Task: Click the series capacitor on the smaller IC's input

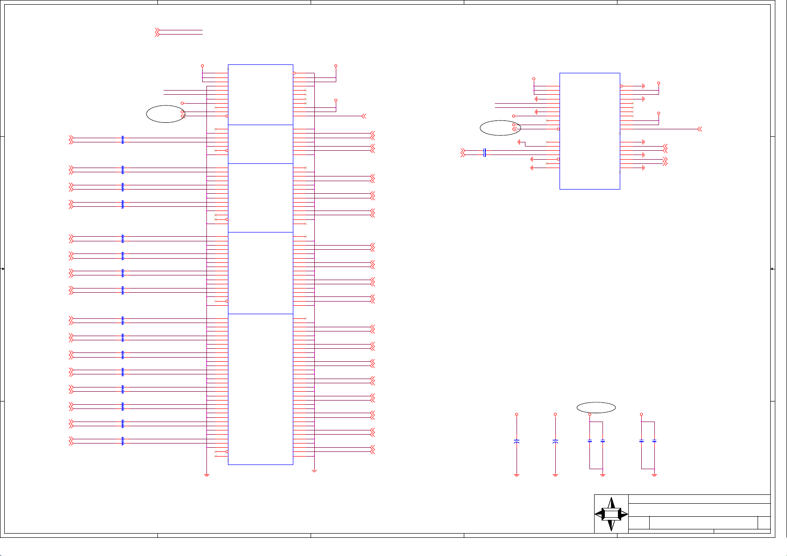Action: click(485, 153)
